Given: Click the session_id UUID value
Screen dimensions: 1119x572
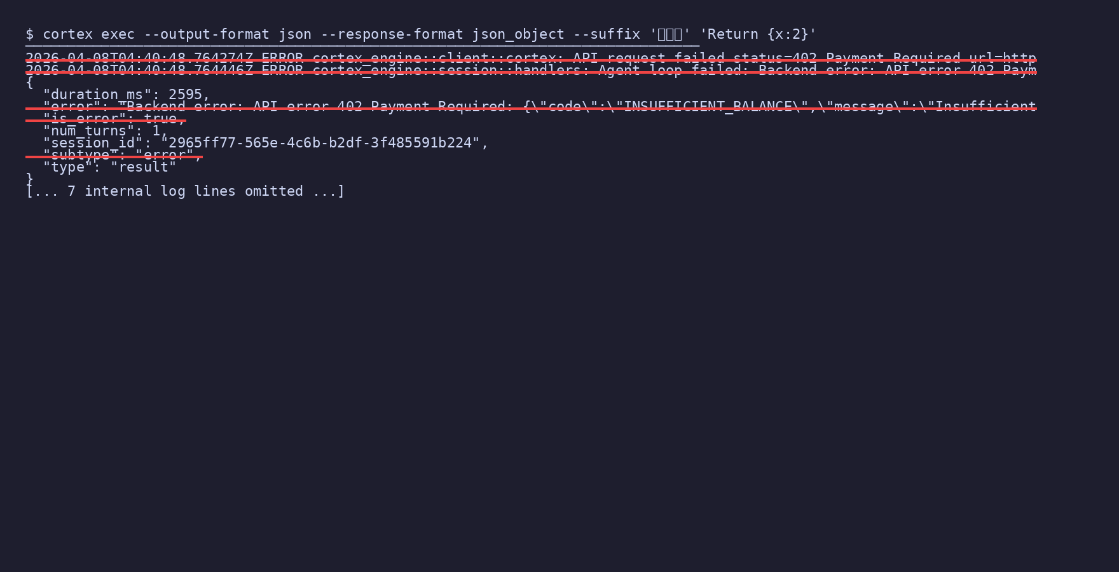Looking at the screenshot, I should (320, 143).
